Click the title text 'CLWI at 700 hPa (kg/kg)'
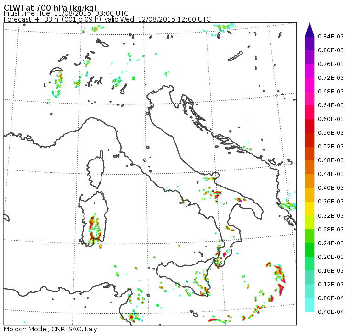Viewport: 349px width, 335px height. pyautogui.click(x=50, y=8)
